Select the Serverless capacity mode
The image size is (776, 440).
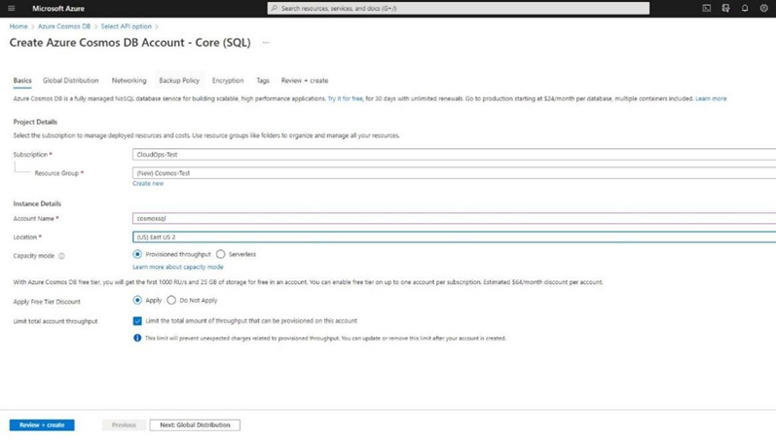pos(221,254)
